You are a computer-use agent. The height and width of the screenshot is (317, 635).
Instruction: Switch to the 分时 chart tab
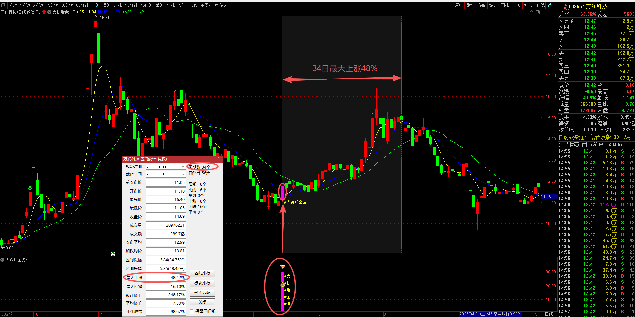coord(13,5)
